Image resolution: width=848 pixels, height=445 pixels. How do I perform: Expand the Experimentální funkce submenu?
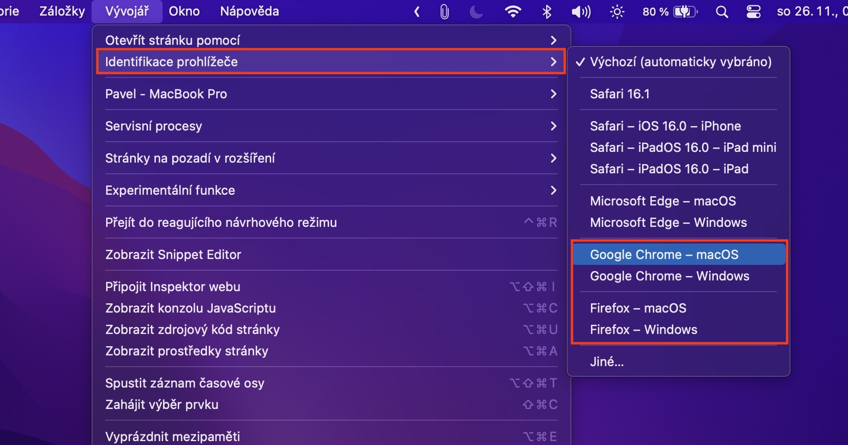point(331,190)
